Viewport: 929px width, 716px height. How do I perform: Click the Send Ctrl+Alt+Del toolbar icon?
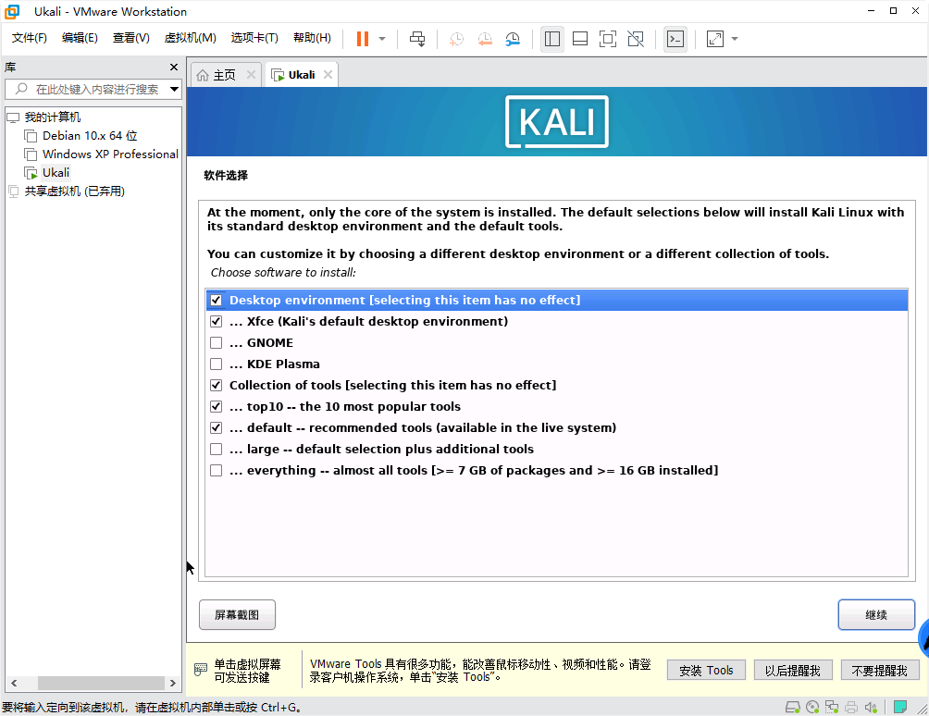point(417,39)
